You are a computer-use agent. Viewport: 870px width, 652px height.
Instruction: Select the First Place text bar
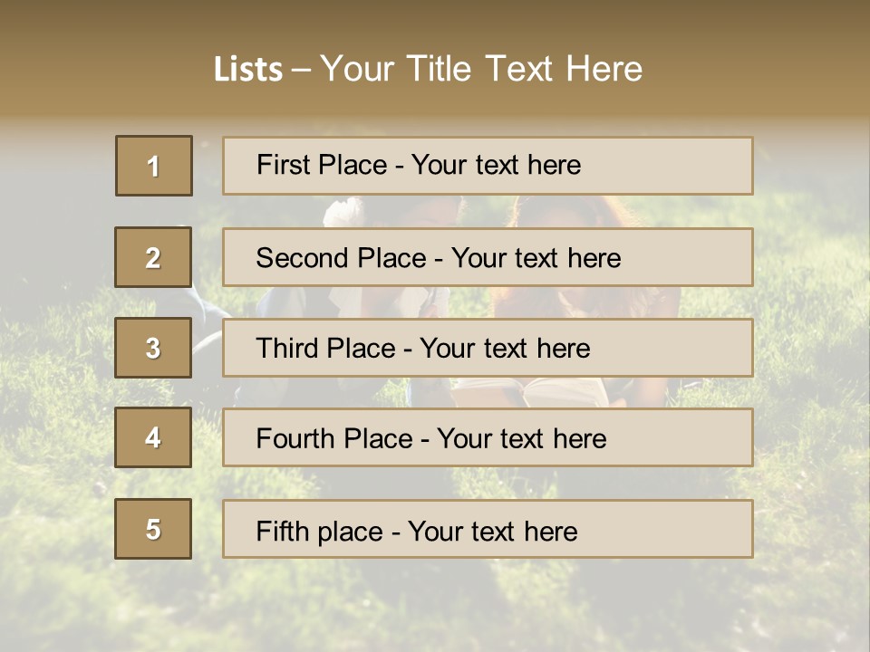[488, 166]
